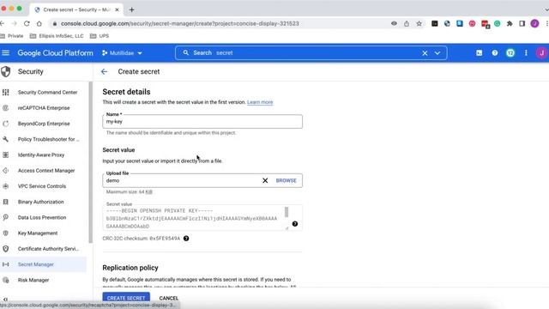Click the Replication policy heading

(x=130, y=268)
